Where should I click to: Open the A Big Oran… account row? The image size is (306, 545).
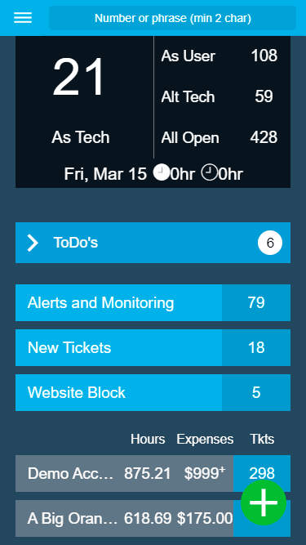(125, 518)
